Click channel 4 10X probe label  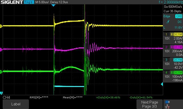click(x=167, y=77)
